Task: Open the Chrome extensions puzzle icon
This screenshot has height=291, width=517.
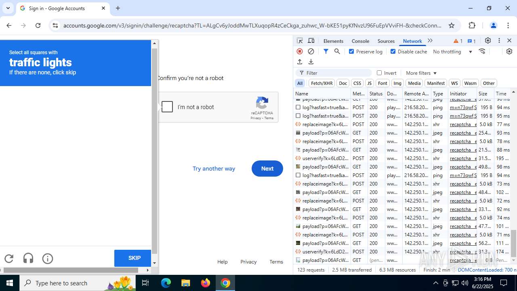Action: (472, 25)
